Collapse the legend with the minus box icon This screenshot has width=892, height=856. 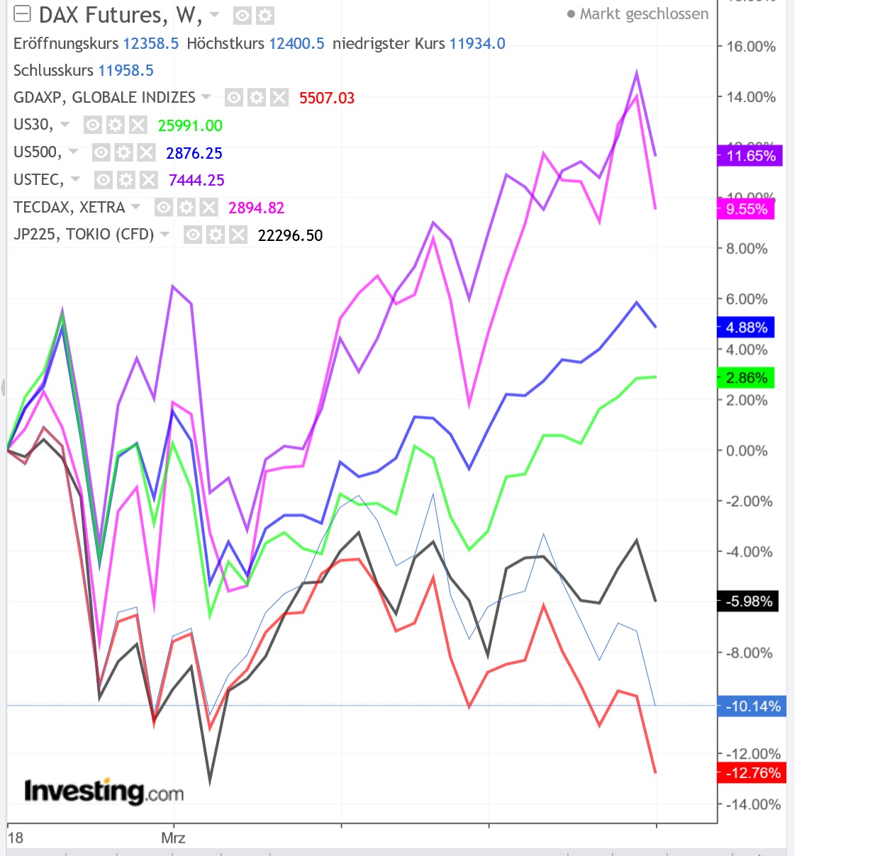point(23,13)
